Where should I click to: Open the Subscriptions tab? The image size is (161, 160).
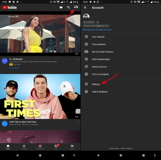(x=40, y=147)
